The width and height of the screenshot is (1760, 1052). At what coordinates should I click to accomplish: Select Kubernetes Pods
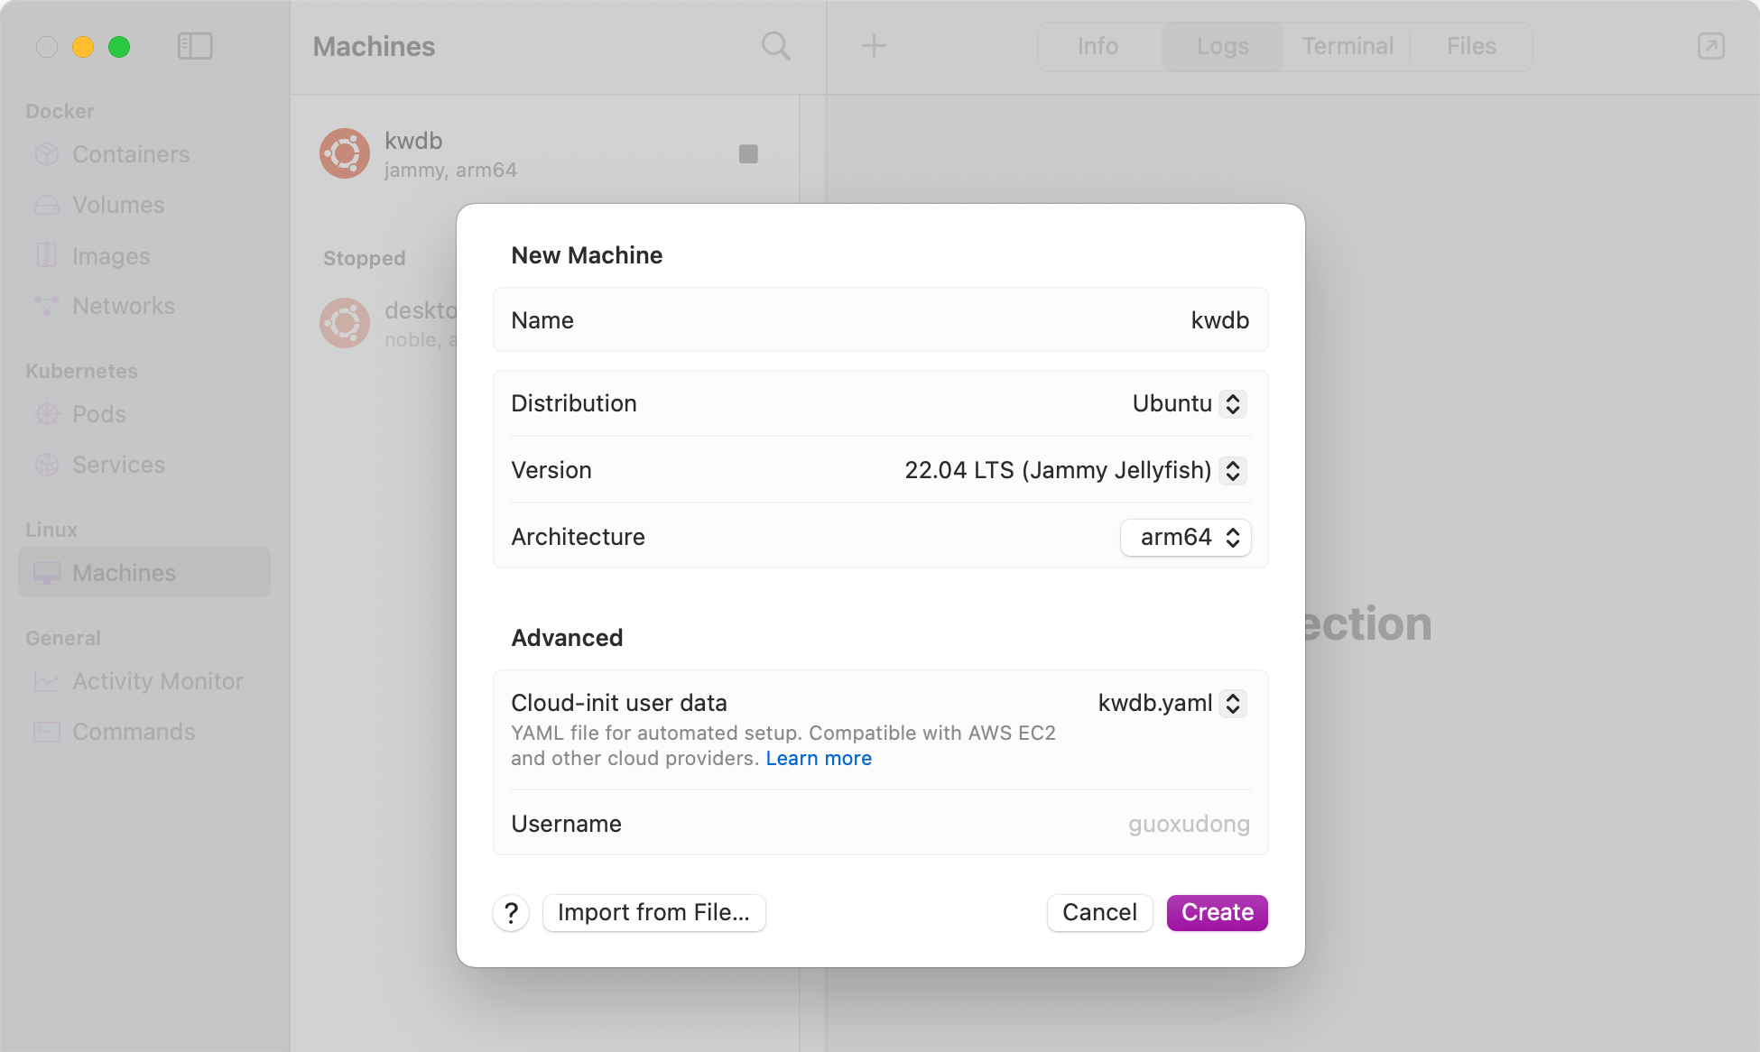tap(98, 414)
